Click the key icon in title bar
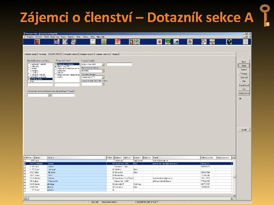The width and height of the screenshot is (274, 205). coord(24,34)
